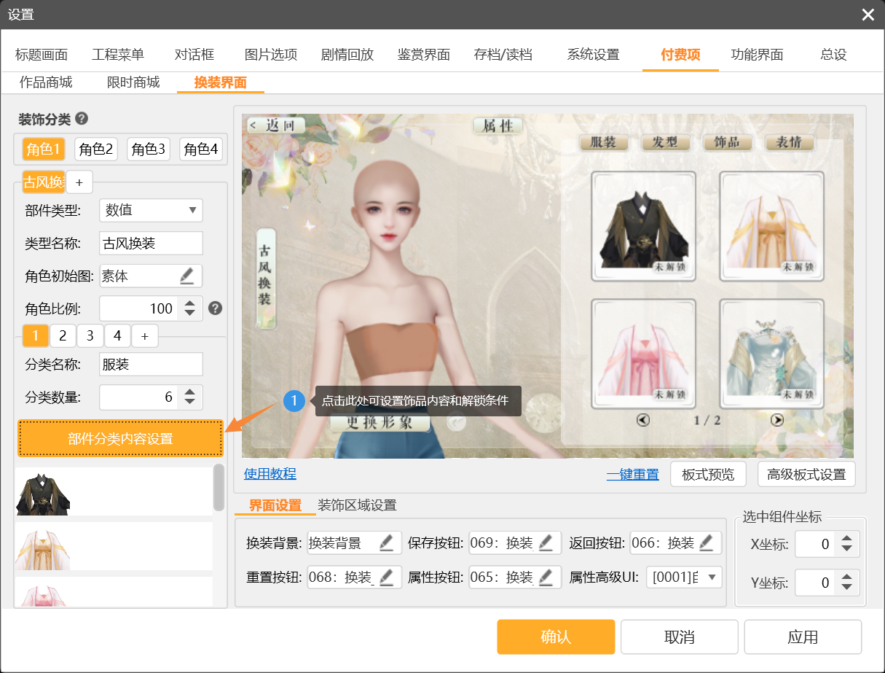Click the pencil icon for 属性按钮

click(546, 577)
